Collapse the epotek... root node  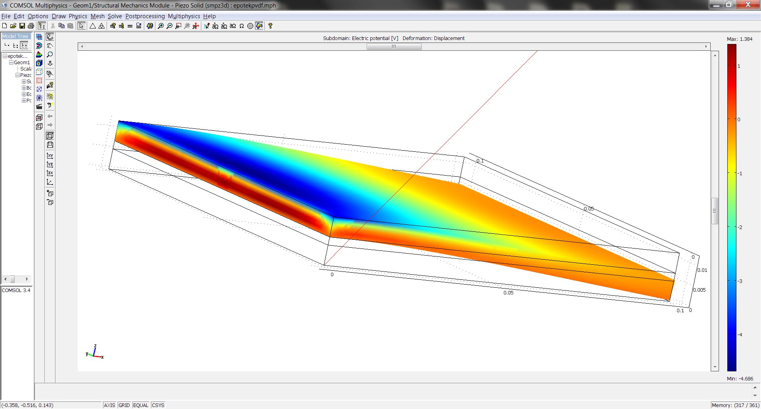click(x=5, y=56)
